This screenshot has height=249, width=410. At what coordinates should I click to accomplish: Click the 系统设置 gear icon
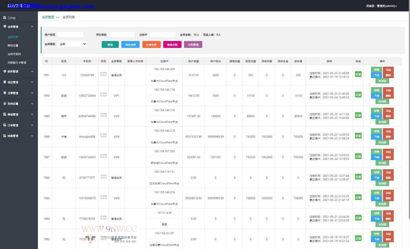[5, 103]
